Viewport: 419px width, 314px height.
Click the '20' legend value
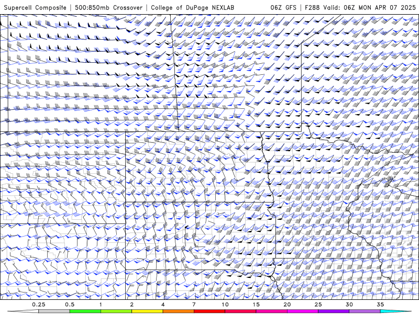287,305
